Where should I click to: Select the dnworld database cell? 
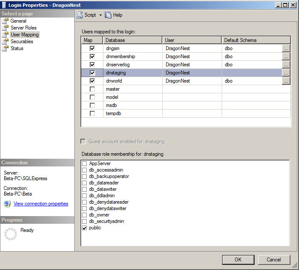133,81
